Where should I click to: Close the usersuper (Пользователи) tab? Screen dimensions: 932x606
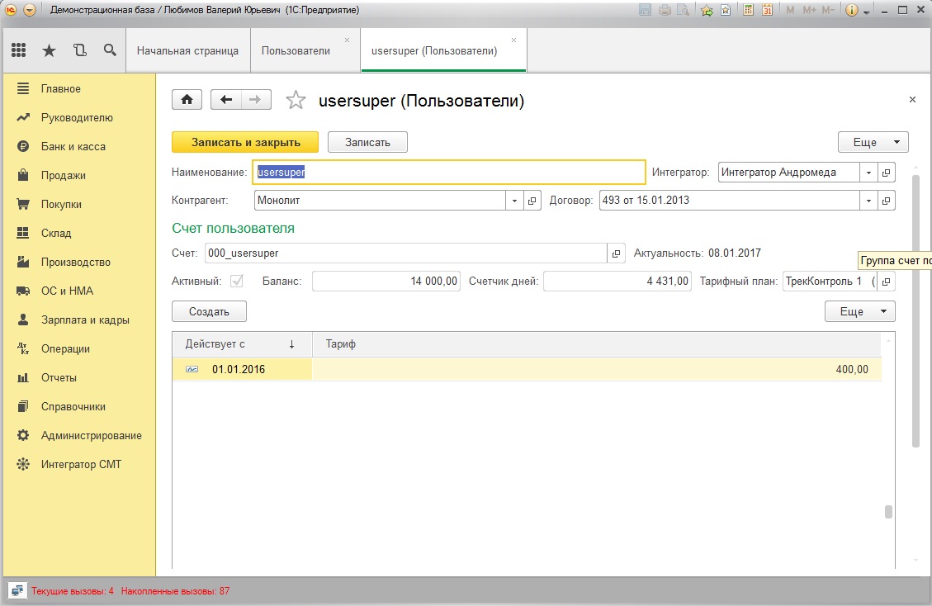pos(513,40)
